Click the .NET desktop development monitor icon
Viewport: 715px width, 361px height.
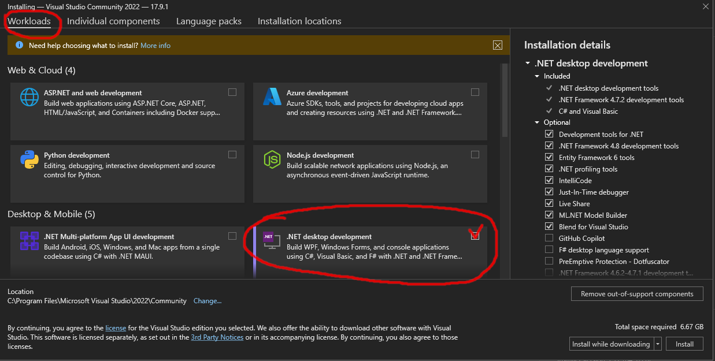[271, 241]
